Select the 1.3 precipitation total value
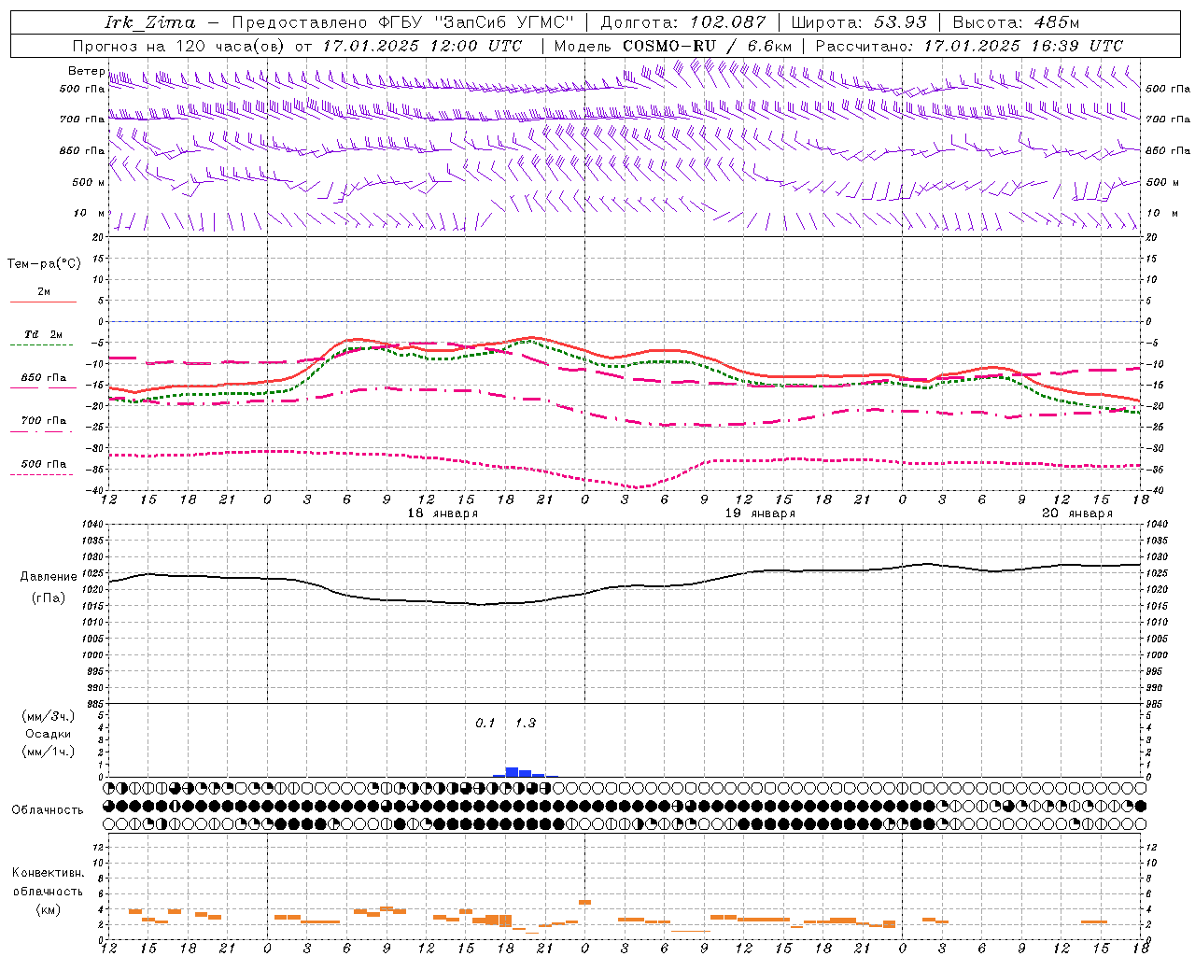The height and width of the screenshot is (956, 1195). coord(526,723)
